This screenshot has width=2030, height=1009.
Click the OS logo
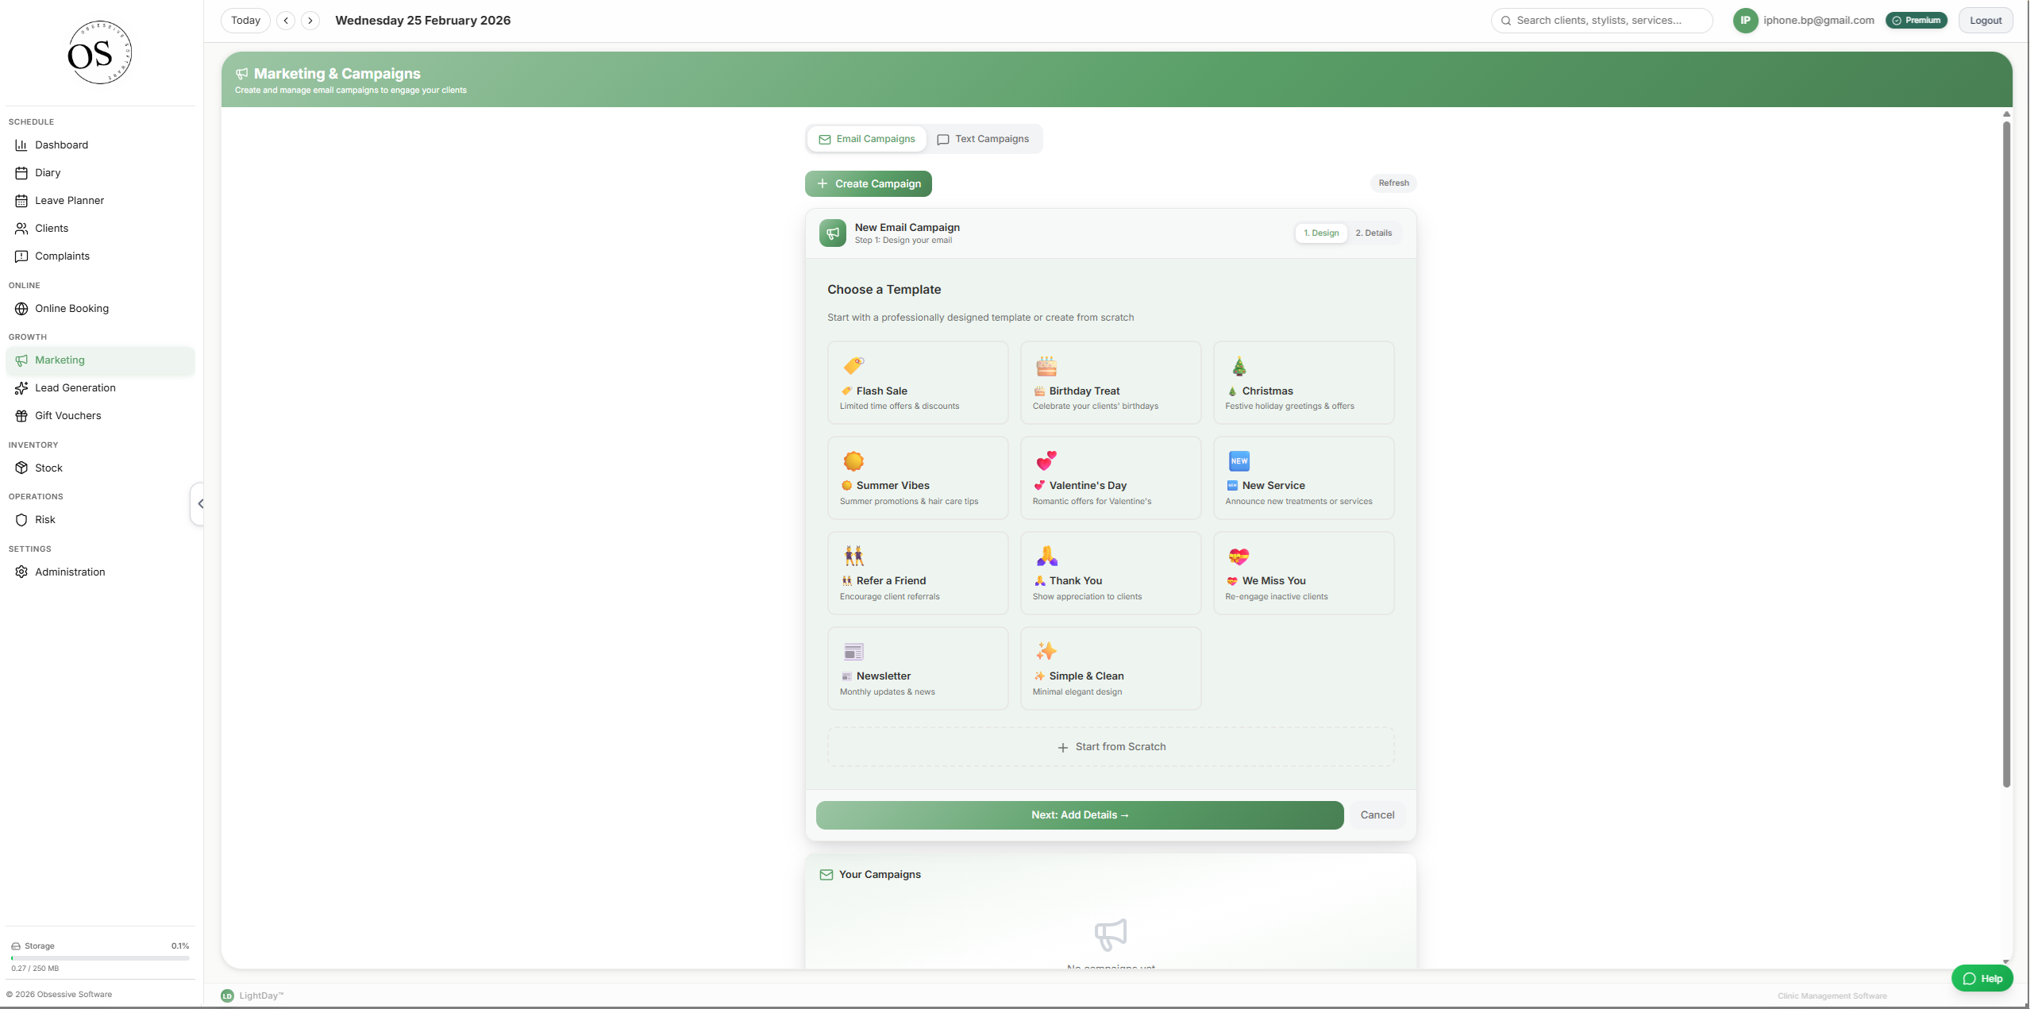pos(99,53)
